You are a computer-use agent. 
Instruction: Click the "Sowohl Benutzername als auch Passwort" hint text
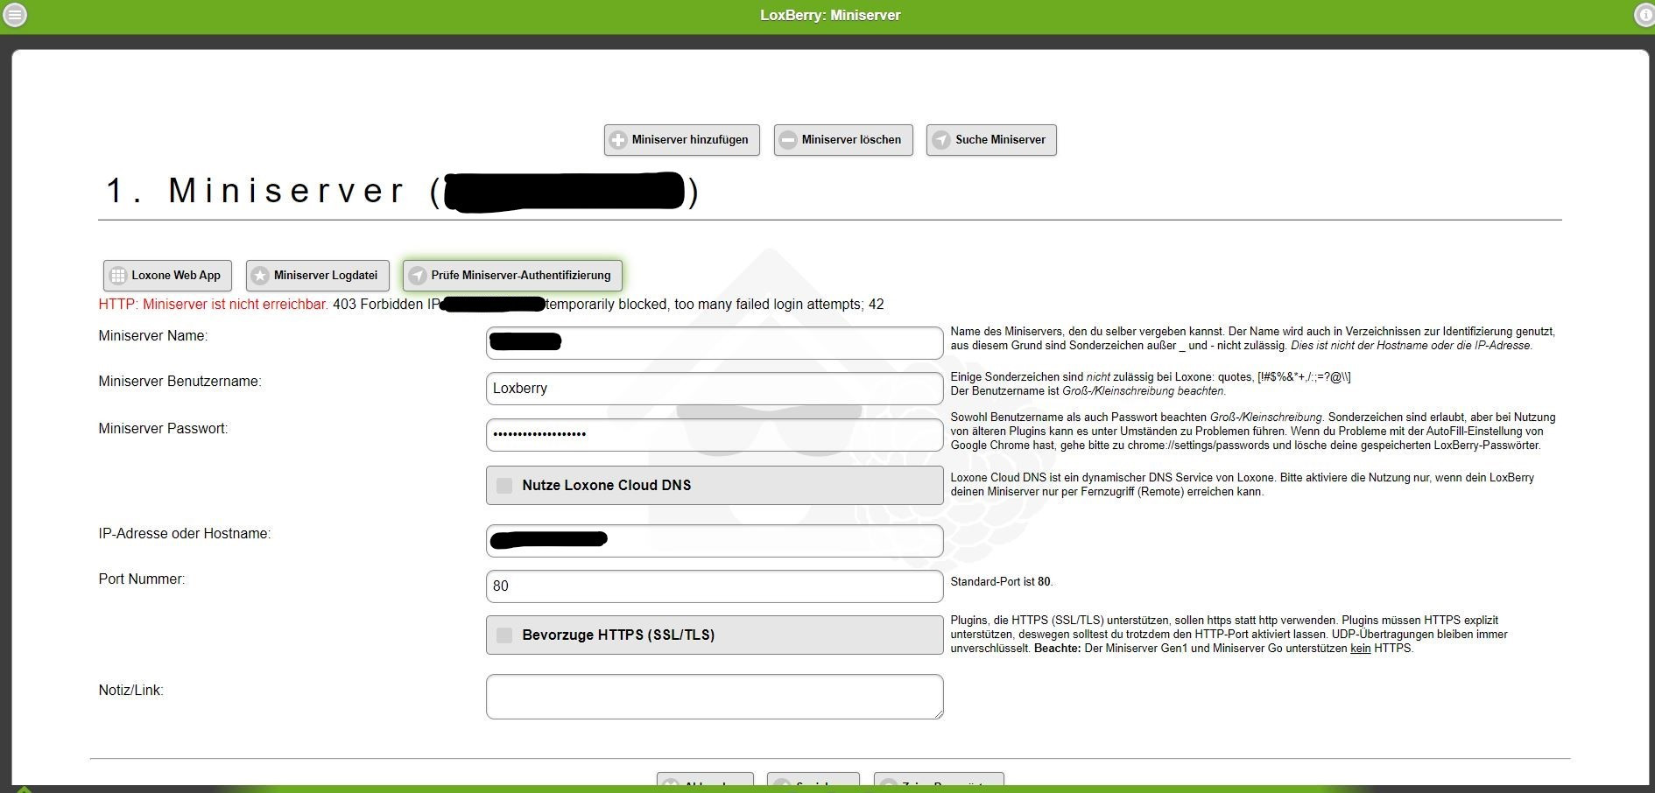tap(1253, 432)
